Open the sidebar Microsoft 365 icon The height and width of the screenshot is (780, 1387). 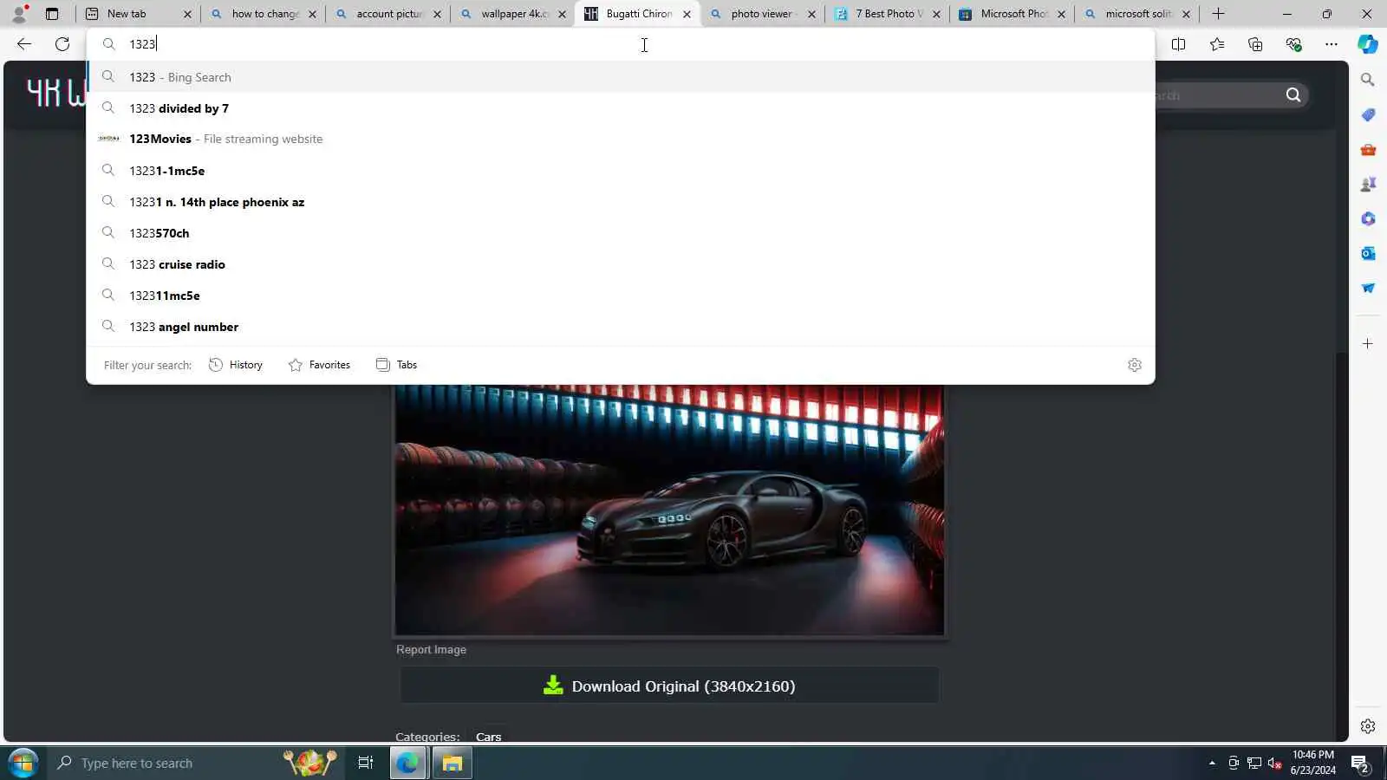pos(1368,218)
